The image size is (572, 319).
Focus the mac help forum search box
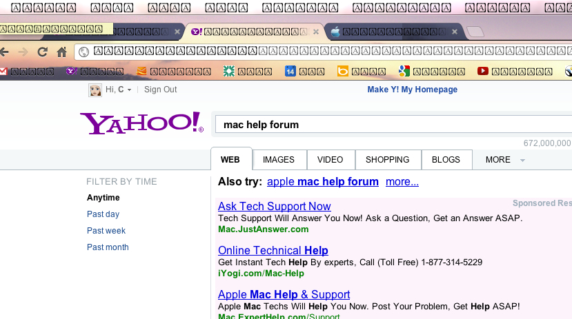(393, 125)
